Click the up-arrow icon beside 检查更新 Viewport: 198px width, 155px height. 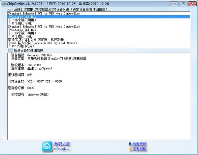coord(130,144)
